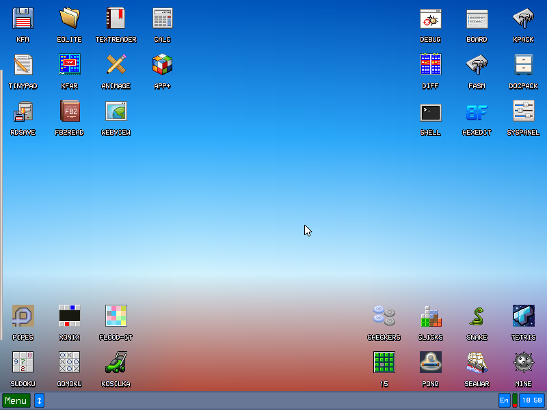Open the WEBVIEW browser icon
The height and width of the screenshot is (410, 547).
(116, 111)
